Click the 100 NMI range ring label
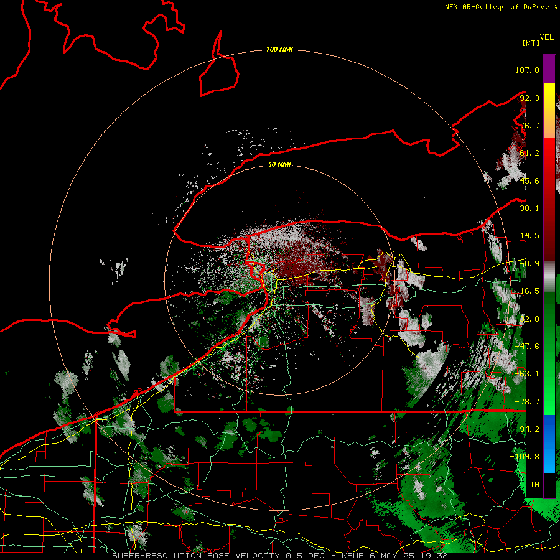The width and height of the screenshot is (560, 560). click(279, 49)
